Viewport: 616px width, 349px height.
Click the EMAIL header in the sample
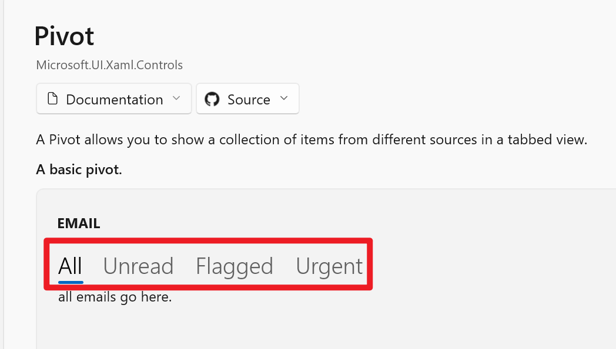pyautogui.click(x=79, y=223)
